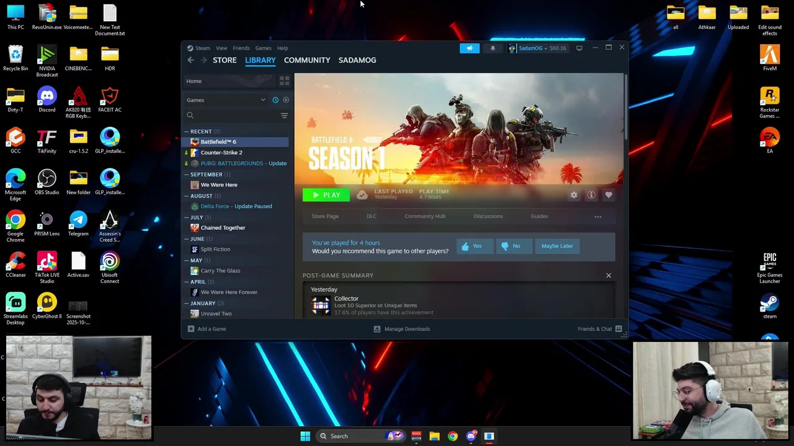The height and width of the screenshot is (446, 794).
Task: Collapse the JANUARY section
Action: point(186,304)
